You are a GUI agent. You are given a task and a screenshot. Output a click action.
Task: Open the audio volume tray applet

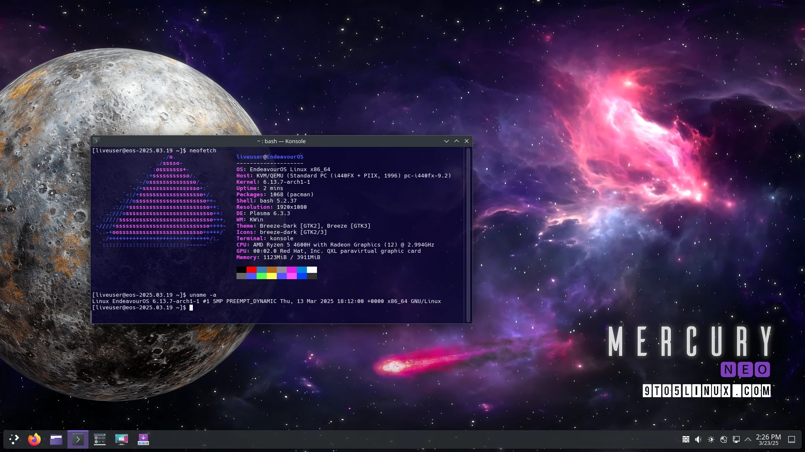pos(698,439)
